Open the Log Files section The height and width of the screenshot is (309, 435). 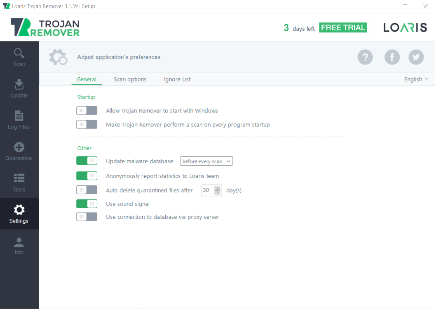(19, 120)
